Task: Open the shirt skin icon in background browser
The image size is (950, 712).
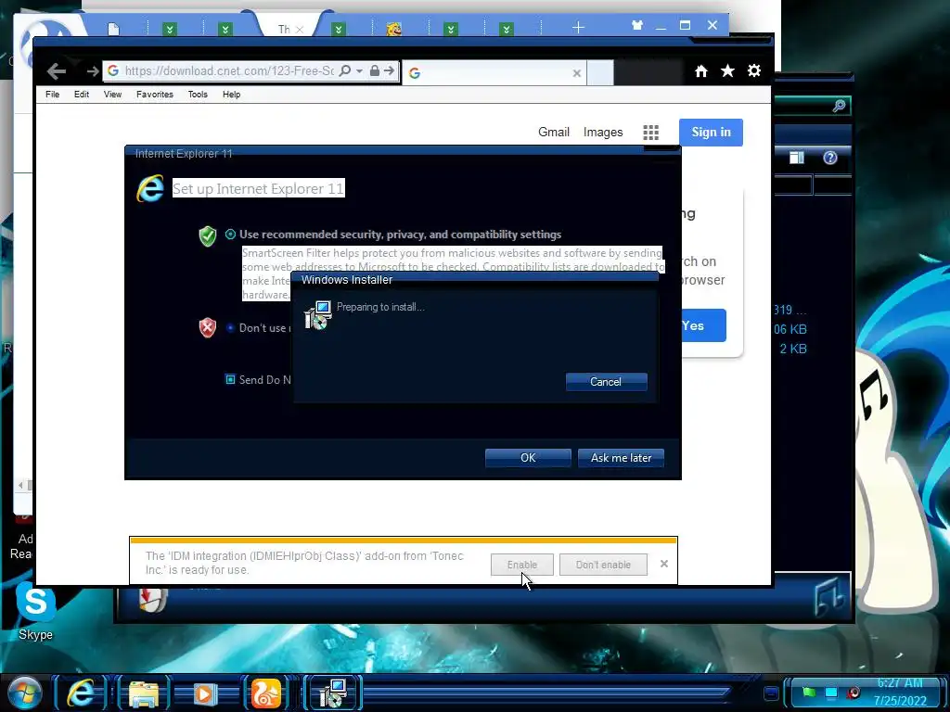Action: coord(636,25)
